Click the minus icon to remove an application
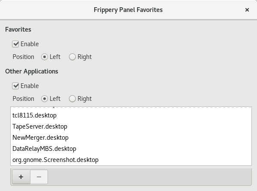 [39, 177]
